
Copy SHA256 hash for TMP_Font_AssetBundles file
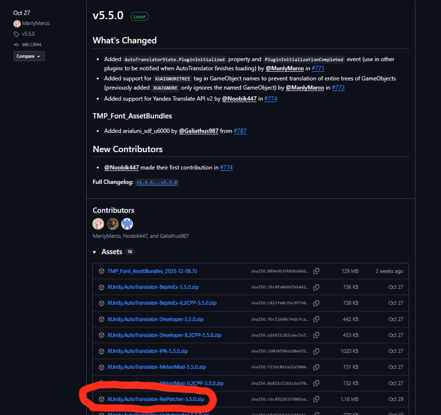316,271
